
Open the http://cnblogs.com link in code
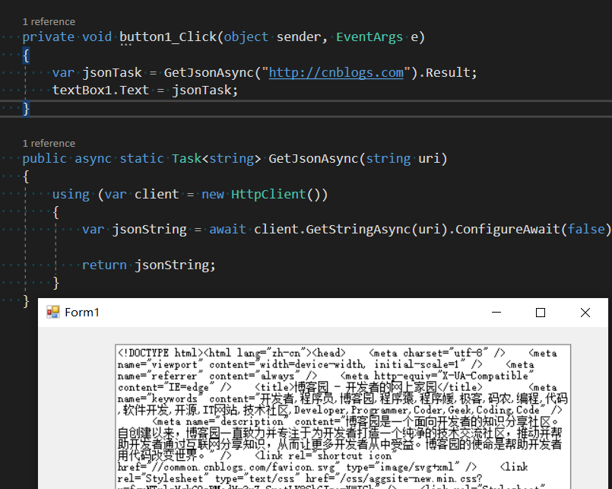click(336, 73)
